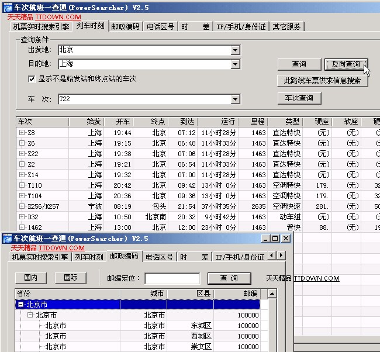Click the 国内 button in the front window
Image resolution: width=380 pixels, height=352 pixels.
tap(31, 278)
